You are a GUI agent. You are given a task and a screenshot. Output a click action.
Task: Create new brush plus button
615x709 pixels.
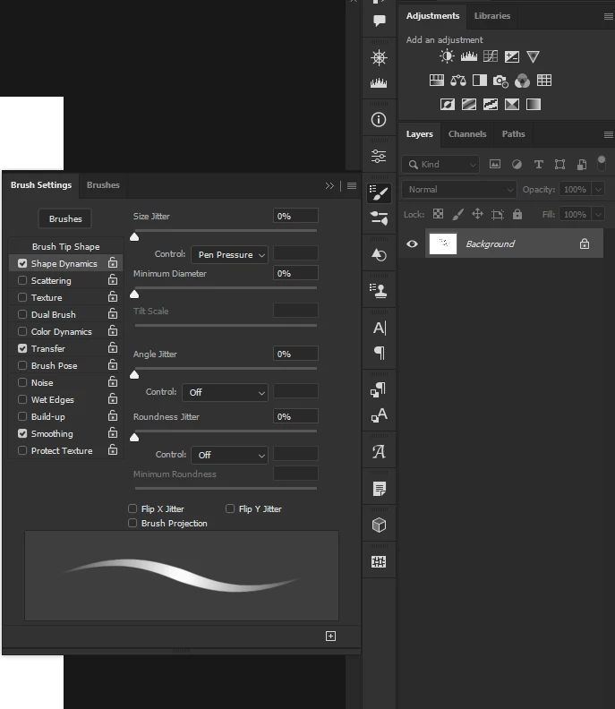330,636
